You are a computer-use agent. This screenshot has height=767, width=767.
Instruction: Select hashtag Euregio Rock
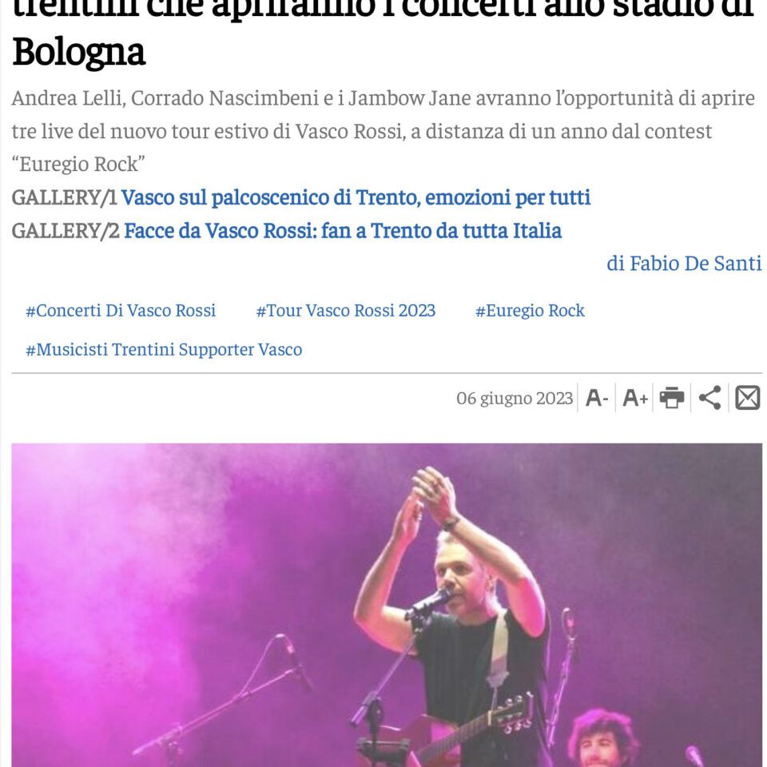pyautogui.click(x=530, y=311)
